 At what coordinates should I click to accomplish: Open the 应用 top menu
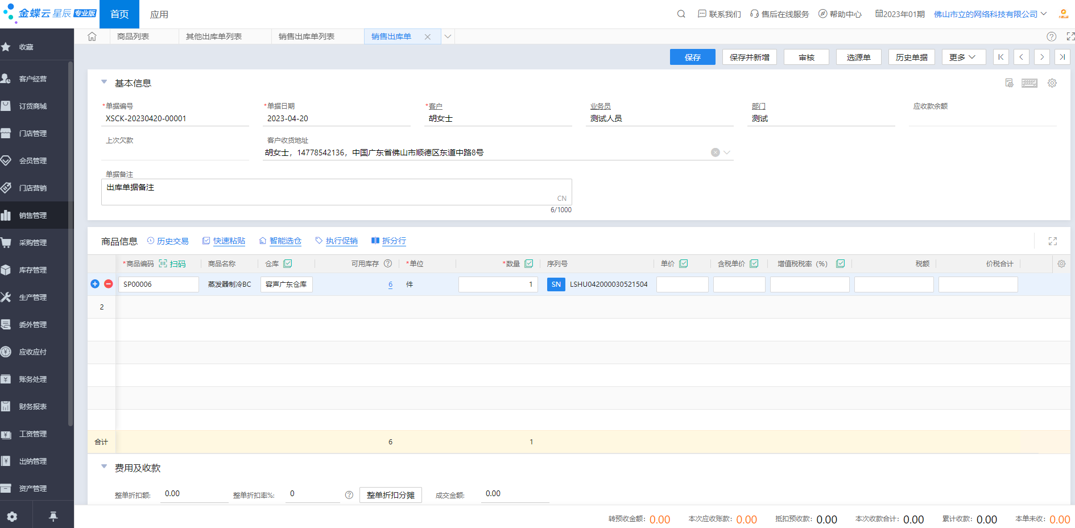pyautogui.click(x=159, y=14)
